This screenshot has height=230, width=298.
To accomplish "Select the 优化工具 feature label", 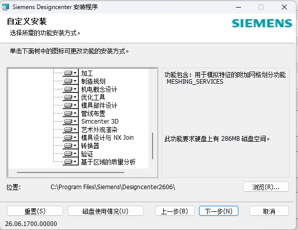I will [93, 97].
